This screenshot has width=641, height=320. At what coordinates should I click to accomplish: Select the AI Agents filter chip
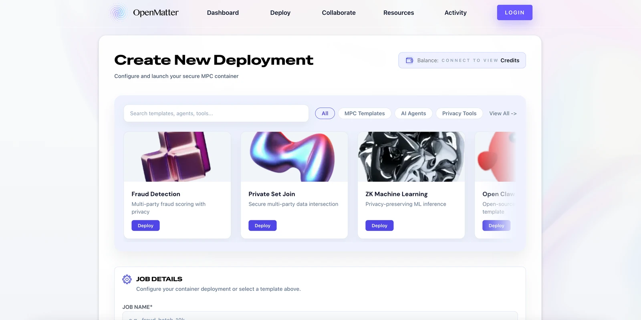pos(413,114)
